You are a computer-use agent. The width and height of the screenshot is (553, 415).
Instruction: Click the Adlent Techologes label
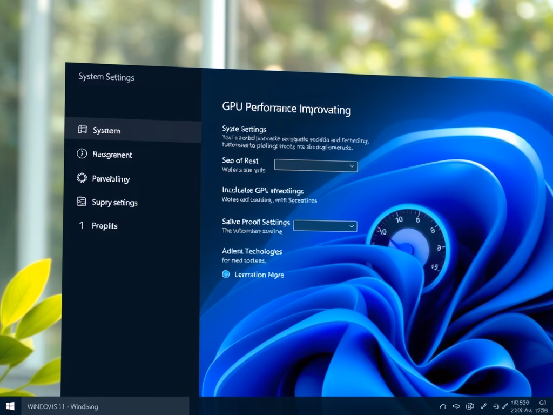252,251
